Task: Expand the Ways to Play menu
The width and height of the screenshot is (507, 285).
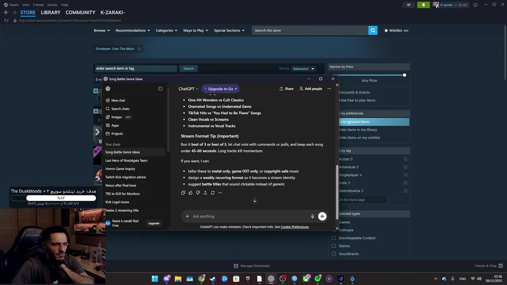Action: click(196, 30)
